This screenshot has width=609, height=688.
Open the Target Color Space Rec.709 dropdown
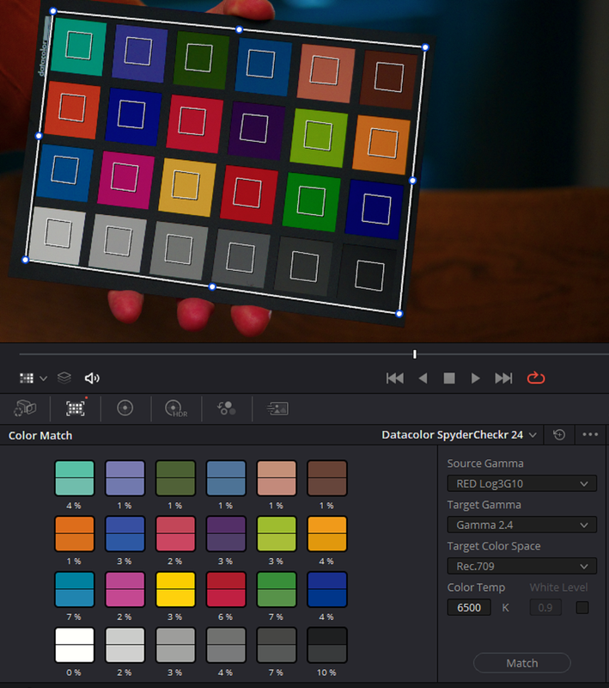pyautogui.click(x=521, y=566)
